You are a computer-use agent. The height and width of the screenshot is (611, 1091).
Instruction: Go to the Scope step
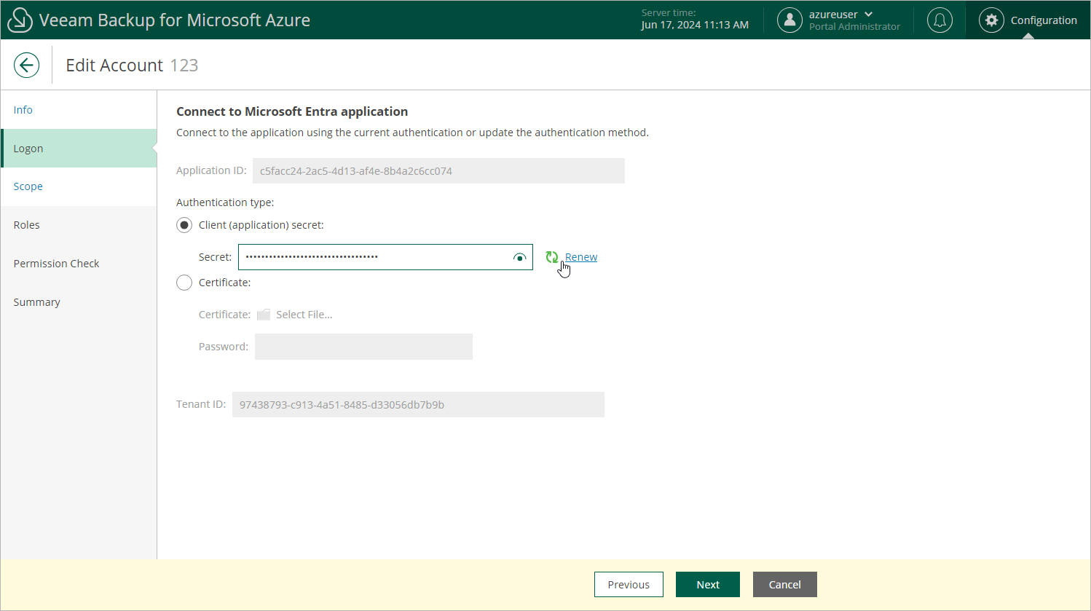point(28,186)
